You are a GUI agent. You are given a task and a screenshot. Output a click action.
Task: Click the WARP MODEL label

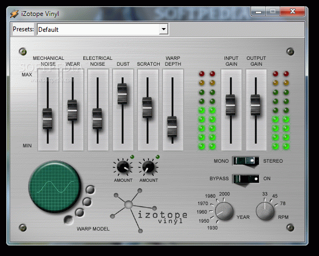[x=93, y=229]
